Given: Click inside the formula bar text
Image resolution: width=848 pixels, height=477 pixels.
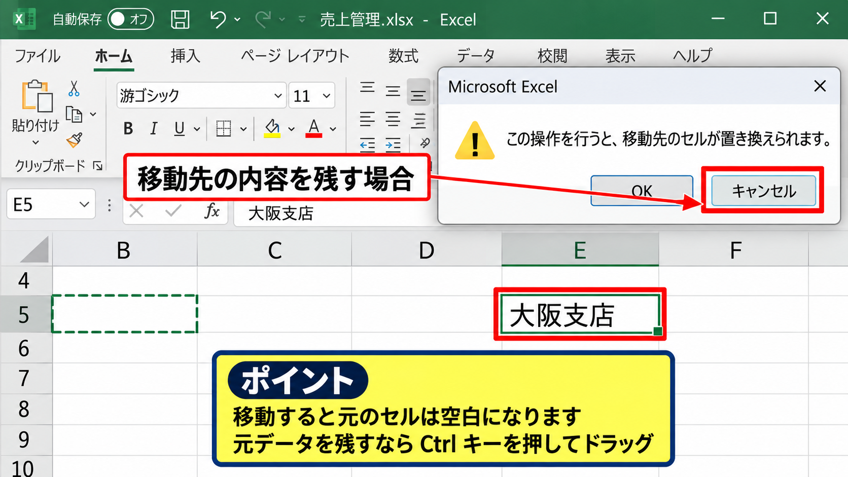Looking at the screenshot, I should (280, 213).
